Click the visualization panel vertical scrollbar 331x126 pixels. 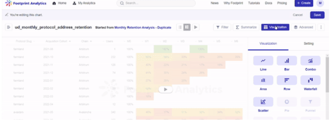[x=327, y=73]
